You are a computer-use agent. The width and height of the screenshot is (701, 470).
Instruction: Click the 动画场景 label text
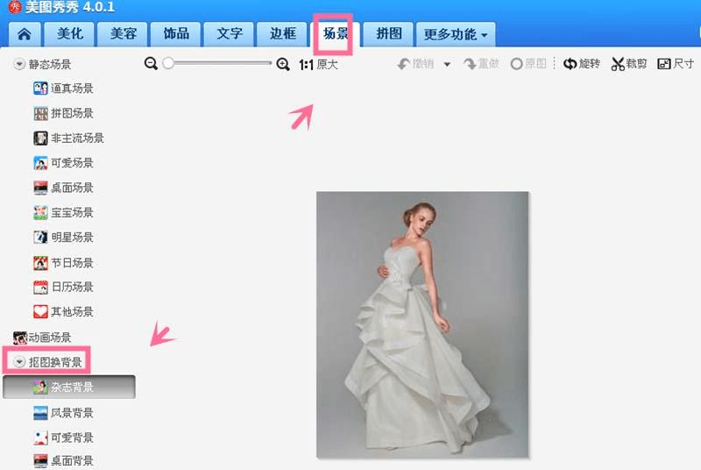coord(50,338)
